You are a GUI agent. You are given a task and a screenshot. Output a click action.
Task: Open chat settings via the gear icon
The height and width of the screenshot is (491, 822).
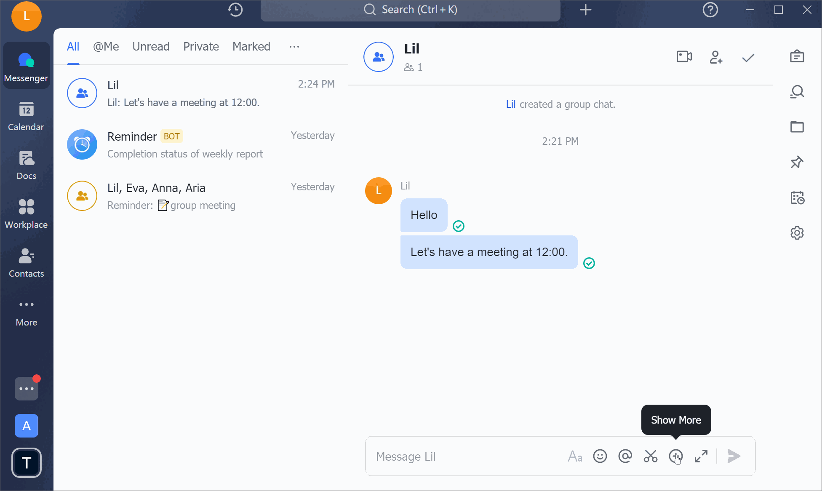(797, 233)
